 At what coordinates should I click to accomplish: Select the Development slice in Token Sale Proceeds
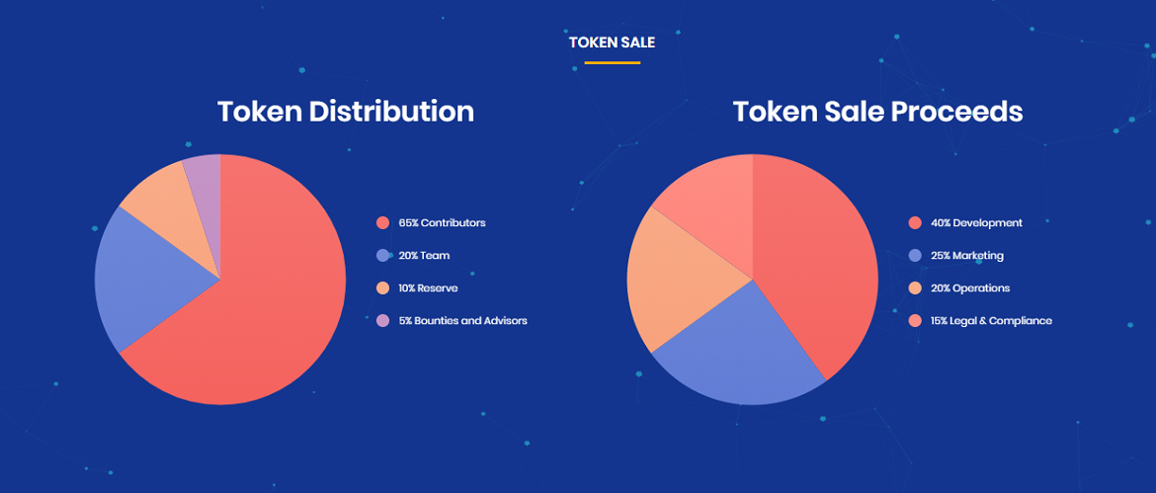pos(818,251)
